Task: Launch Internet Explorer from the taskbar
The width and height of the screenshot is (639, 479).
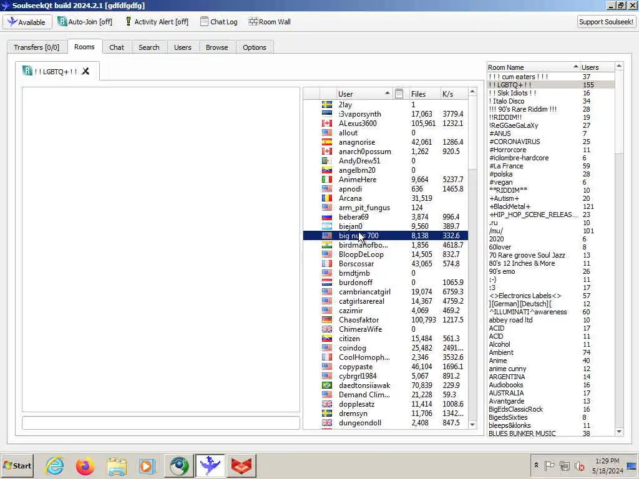Action: [x=54, y=466]
